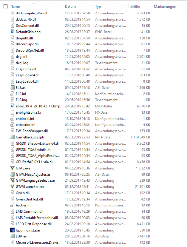Screen dimensions: 187x247
Task: Click the dinput8.dll file icon
Action: point(12,38)
